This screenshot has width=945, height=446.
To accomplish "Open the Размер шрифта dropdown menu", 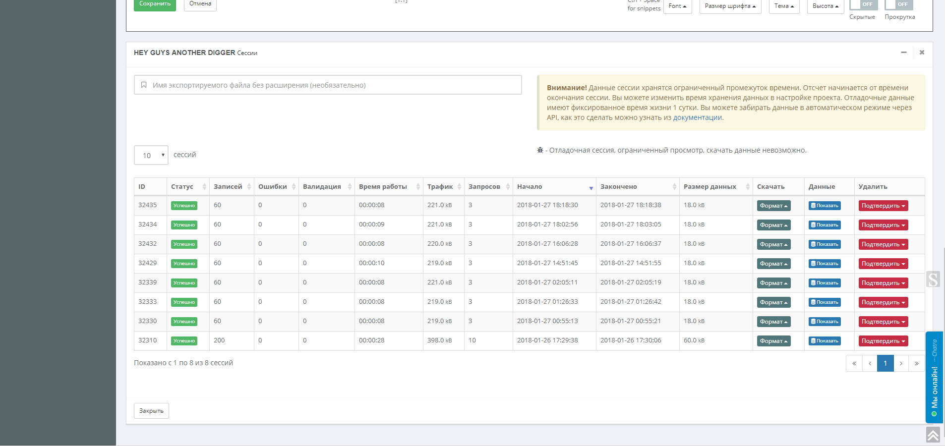I will (730, 6).
